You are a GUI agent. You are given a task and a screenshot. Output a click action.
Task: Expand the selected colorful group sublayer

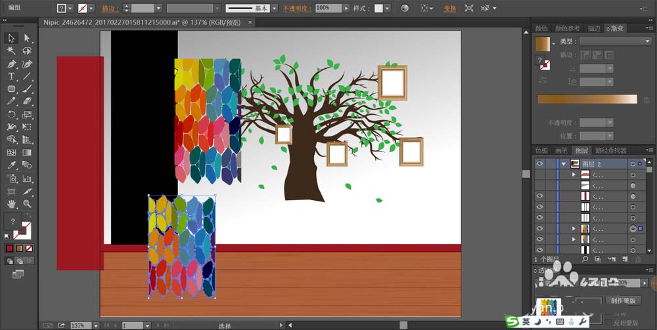click(x=574, y=228)
